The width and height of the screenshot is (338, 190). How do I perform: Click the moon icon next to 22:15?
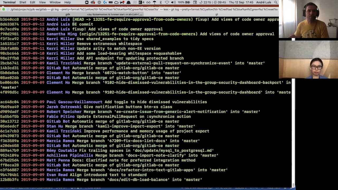201,2
